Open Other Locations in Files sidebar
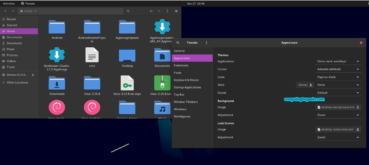 point(19,83)
